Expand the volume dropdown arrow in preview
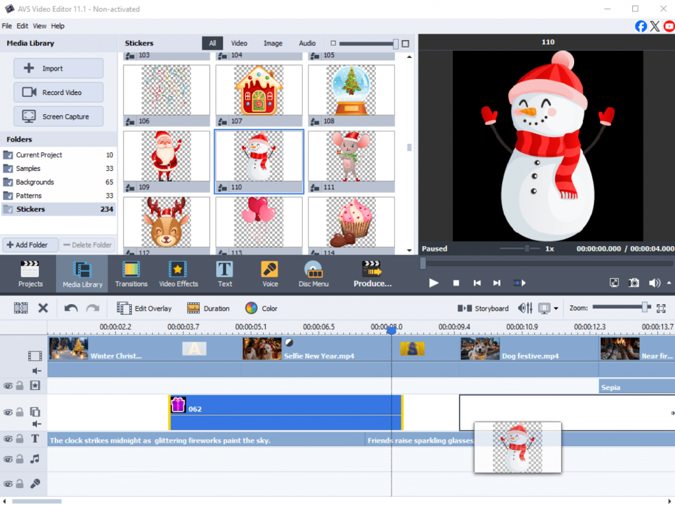Image resolution: width=675 pixels, height=506 pixels. [669, 282]
